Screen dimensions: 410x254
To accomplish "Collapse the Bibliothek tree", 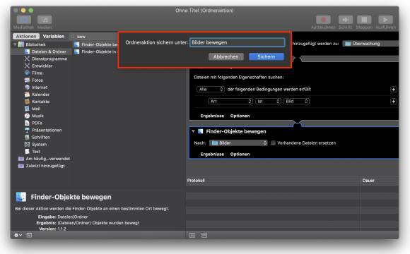I will pos(15,44).
